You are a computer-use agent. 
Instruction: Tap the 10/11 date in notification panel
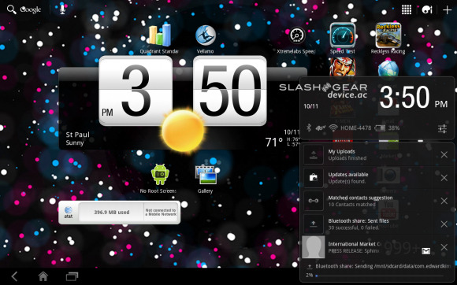coord(310,106)
